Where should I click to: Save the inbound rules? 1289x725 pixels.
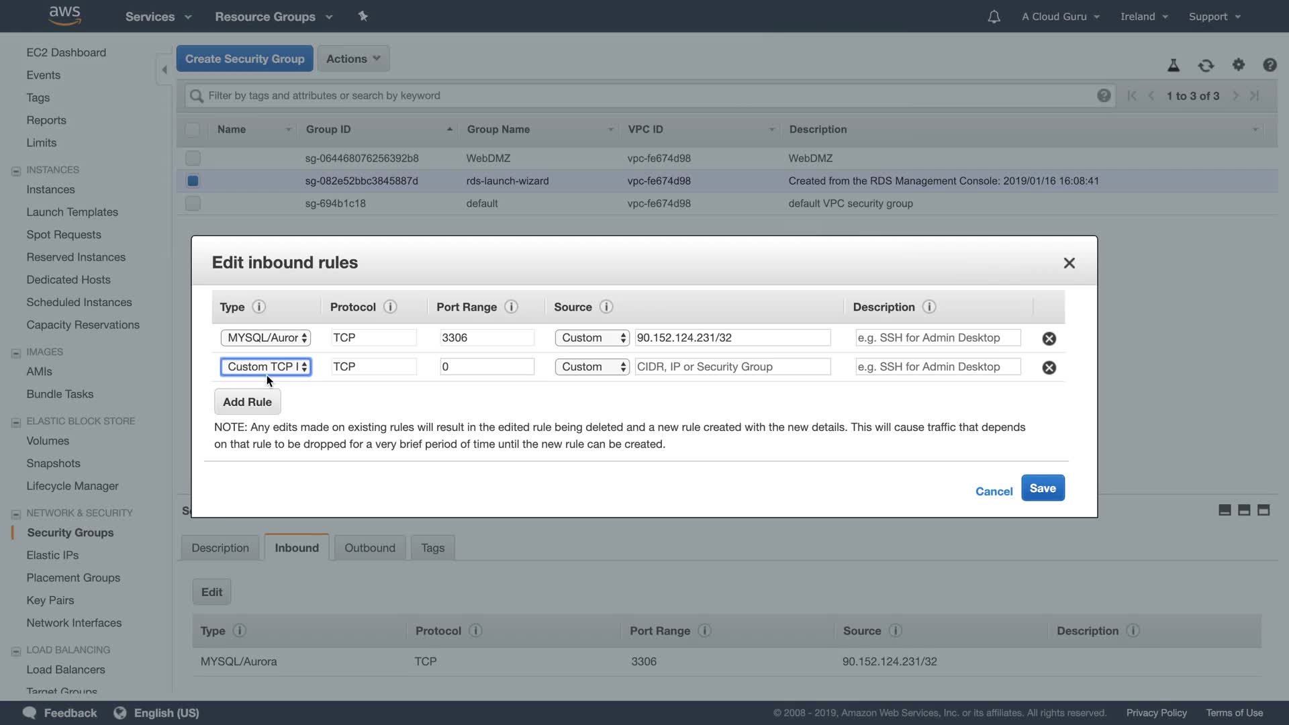tap(1042, 488)
